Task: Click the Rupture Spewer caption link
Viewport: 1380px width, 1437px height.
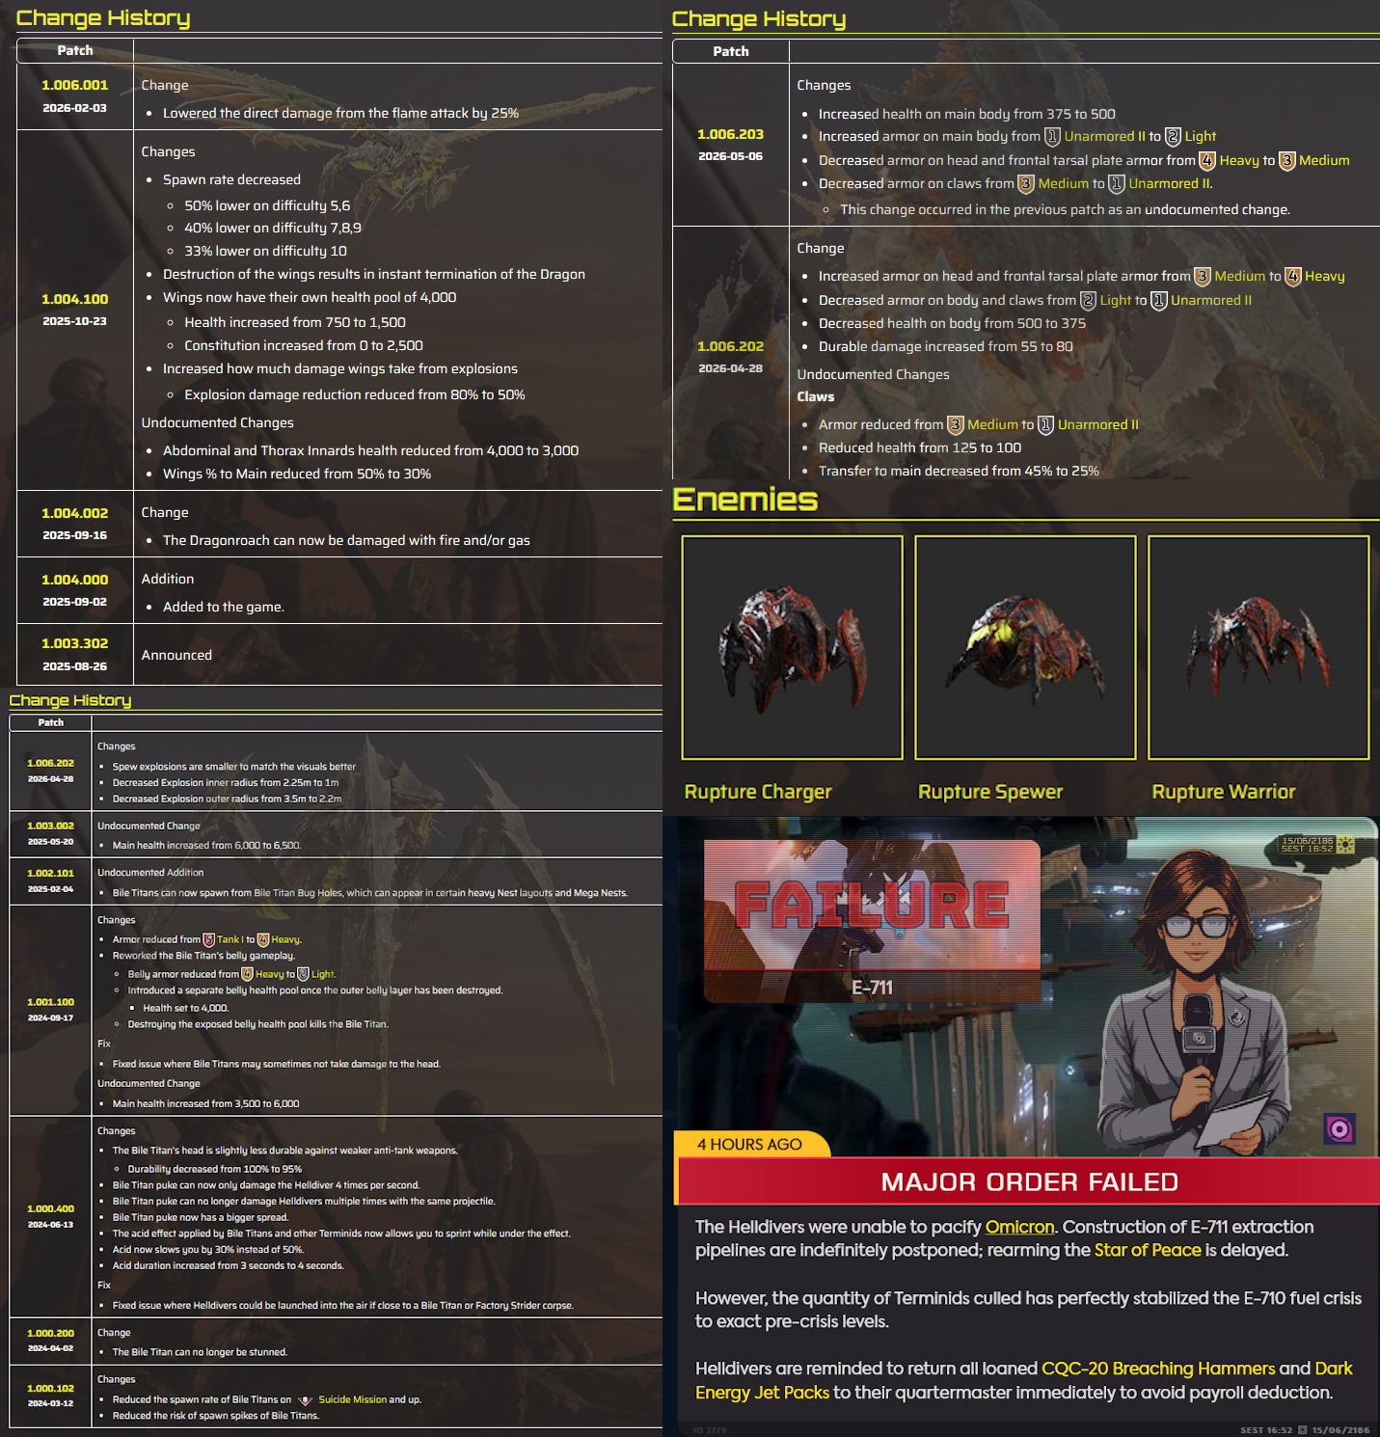Action: pos(990,792)
